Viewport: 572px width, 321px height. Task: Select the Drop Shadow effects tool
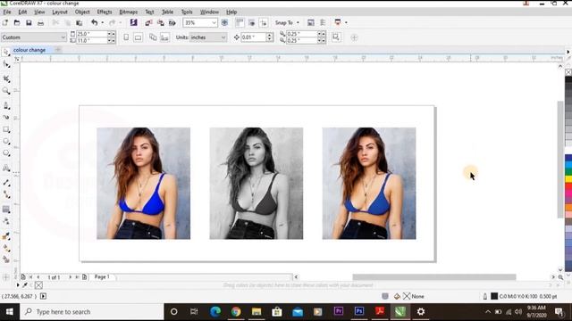pyautogui.click(x=6, y=210)
